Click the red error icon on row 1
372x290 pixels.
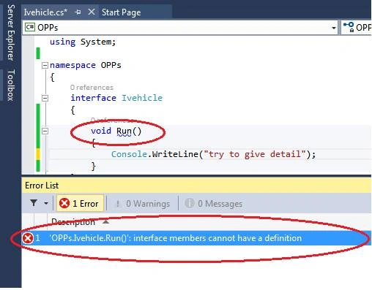coord(28,238)
